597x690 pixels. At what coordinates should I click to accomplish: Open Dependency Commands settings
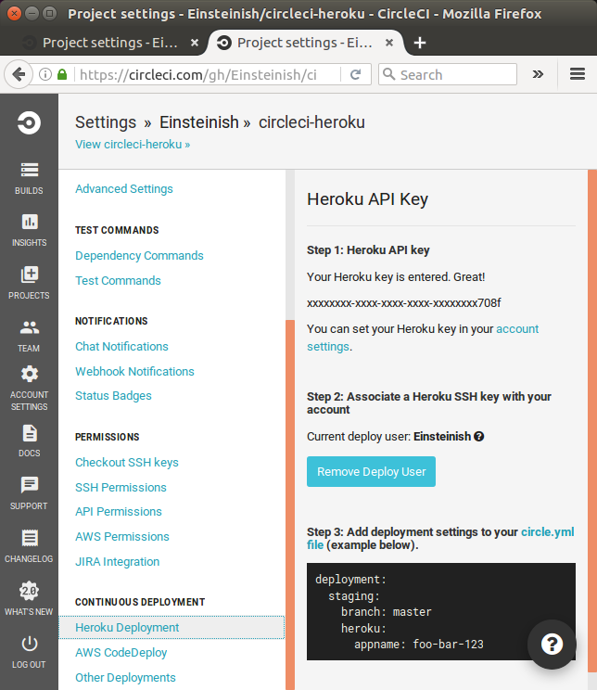[139, 256]
